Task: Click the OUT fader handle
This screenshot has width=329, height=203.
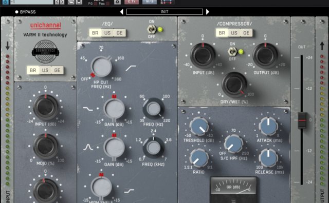Action: point(302,120)
